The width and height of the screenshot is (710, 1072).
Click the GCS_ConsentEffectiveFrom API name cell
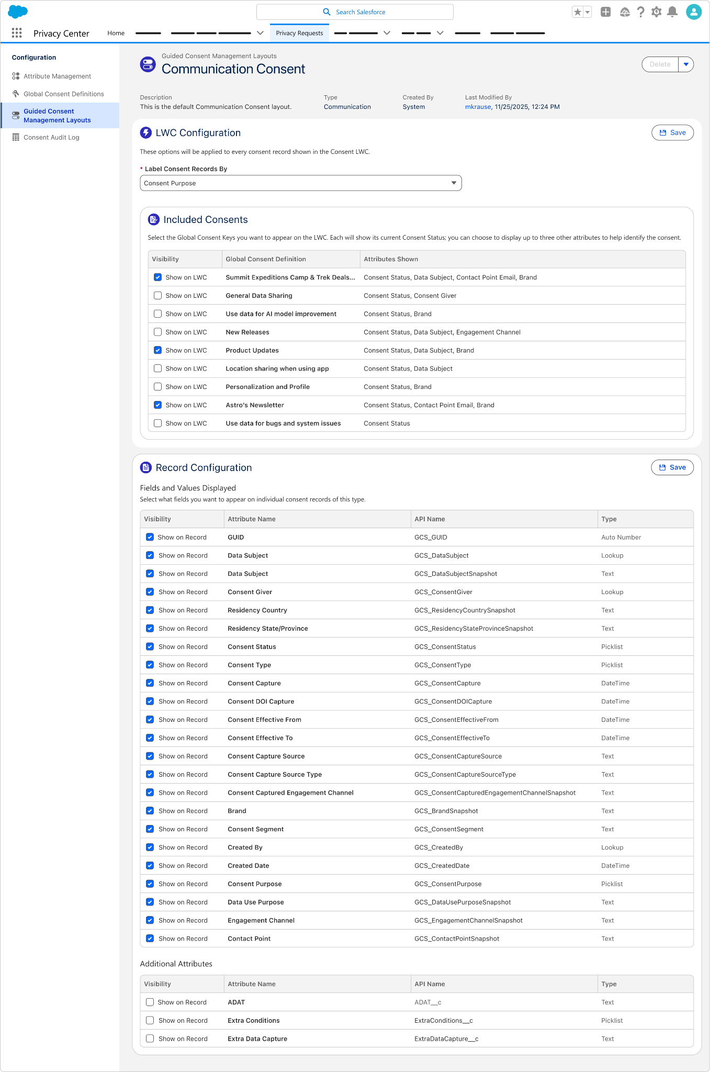click(456, 720)
